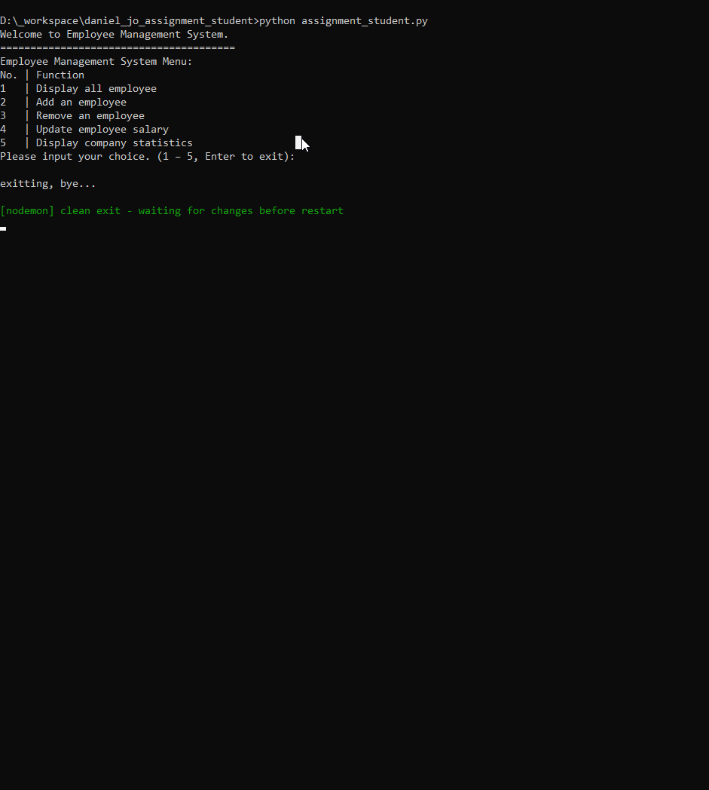Click the "Remove an employee" option text
709x790 pixels.
[x=90, y=116]
